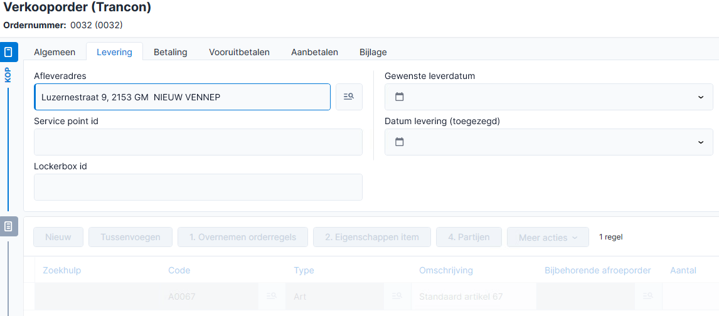Screen dimensions: 719x316
Task: Switch to the Betaling tab
Action: click(x=171, y=52)
